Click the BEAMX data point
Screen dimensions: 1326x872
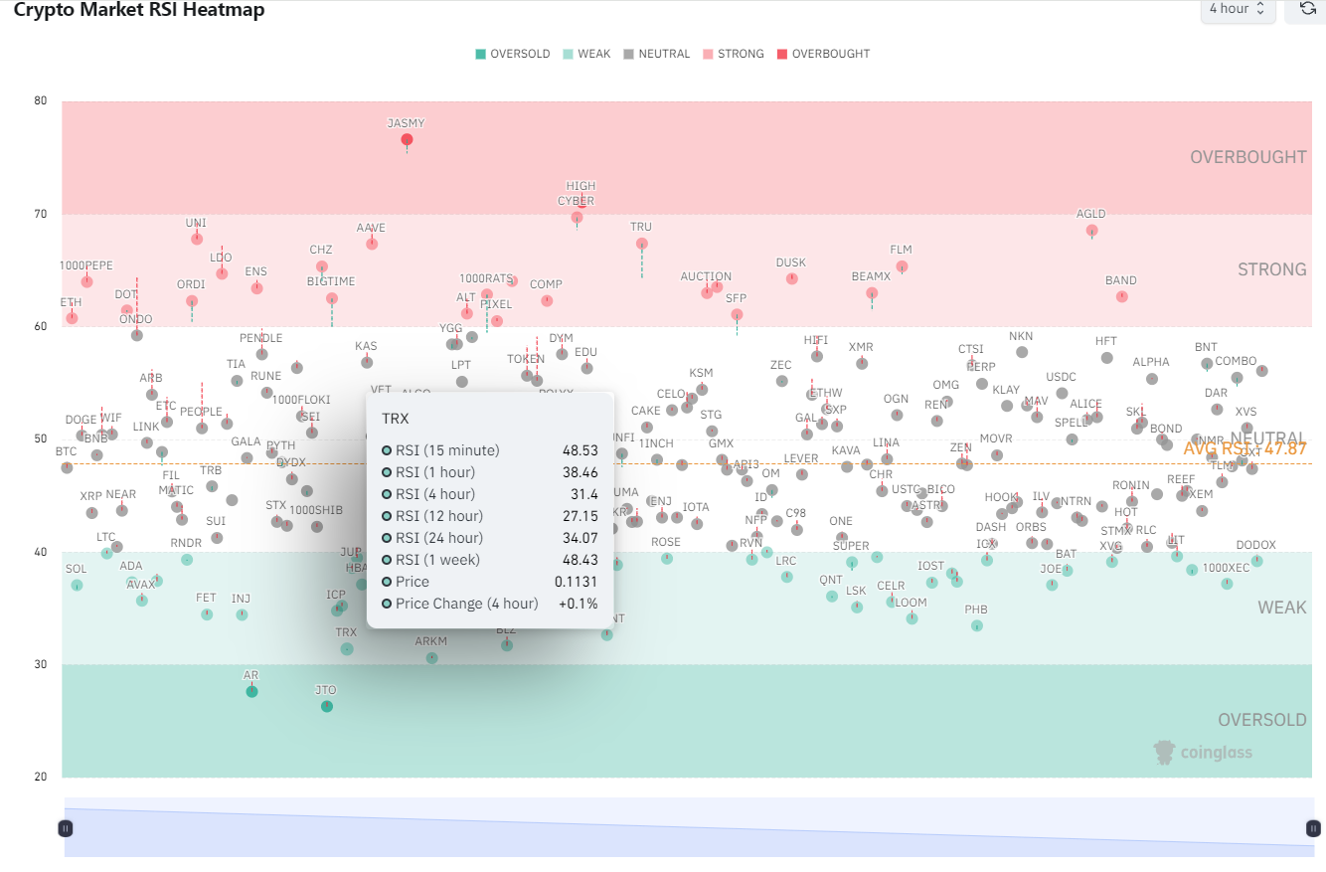point(872,293)
